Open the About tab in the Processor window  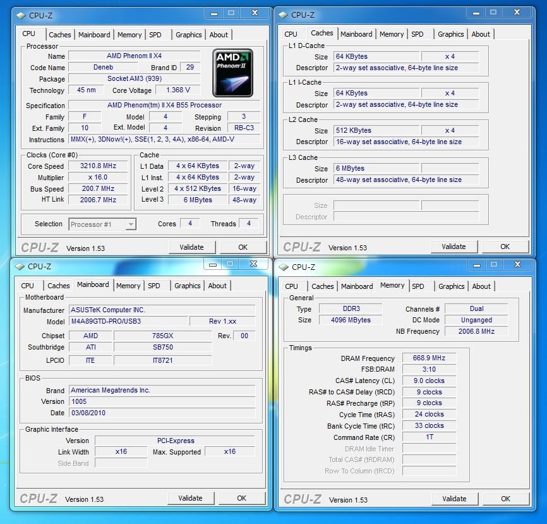(219, 35)
